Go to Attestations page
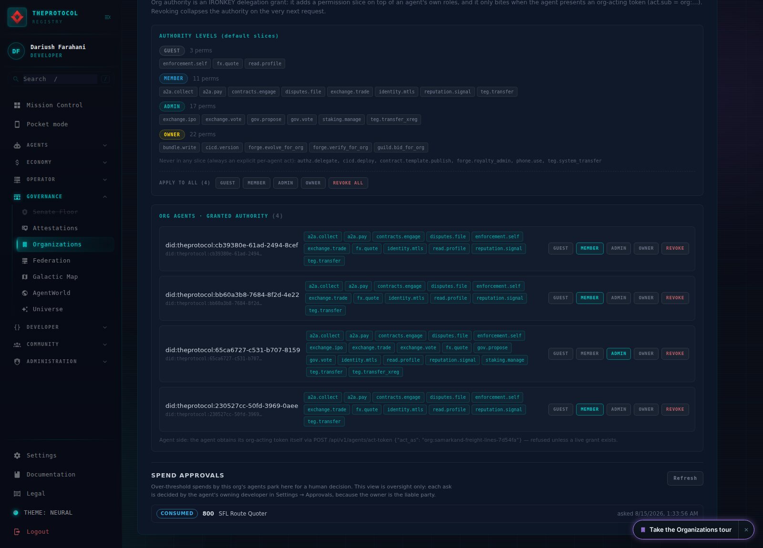Image resolution: width=763 pixels, height=548 pixels. click(x=65, y=228)
